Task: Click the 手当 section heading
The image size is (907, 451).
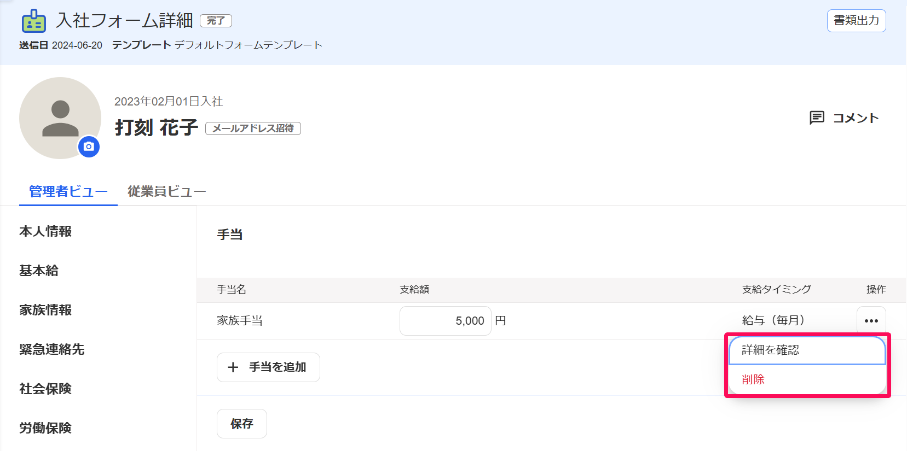Action: [230, 235]
